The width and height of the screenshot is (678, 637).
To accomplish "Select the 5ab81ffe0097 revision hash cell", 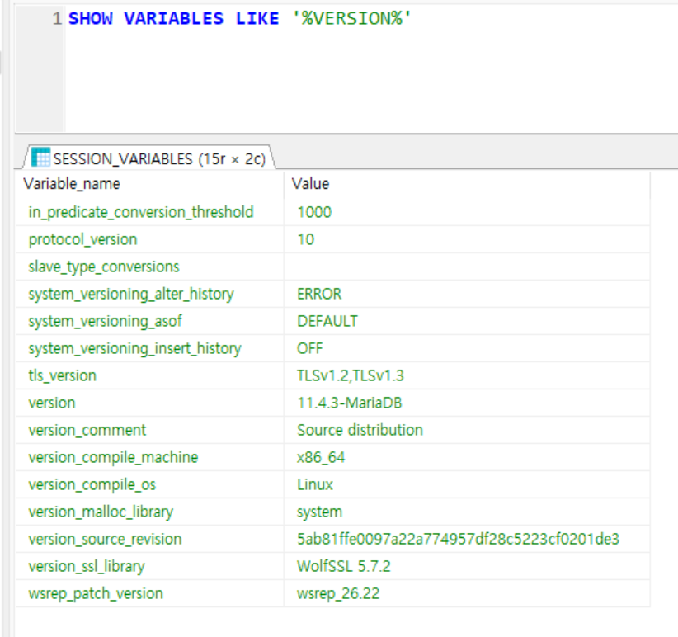I will pos(467,540).
